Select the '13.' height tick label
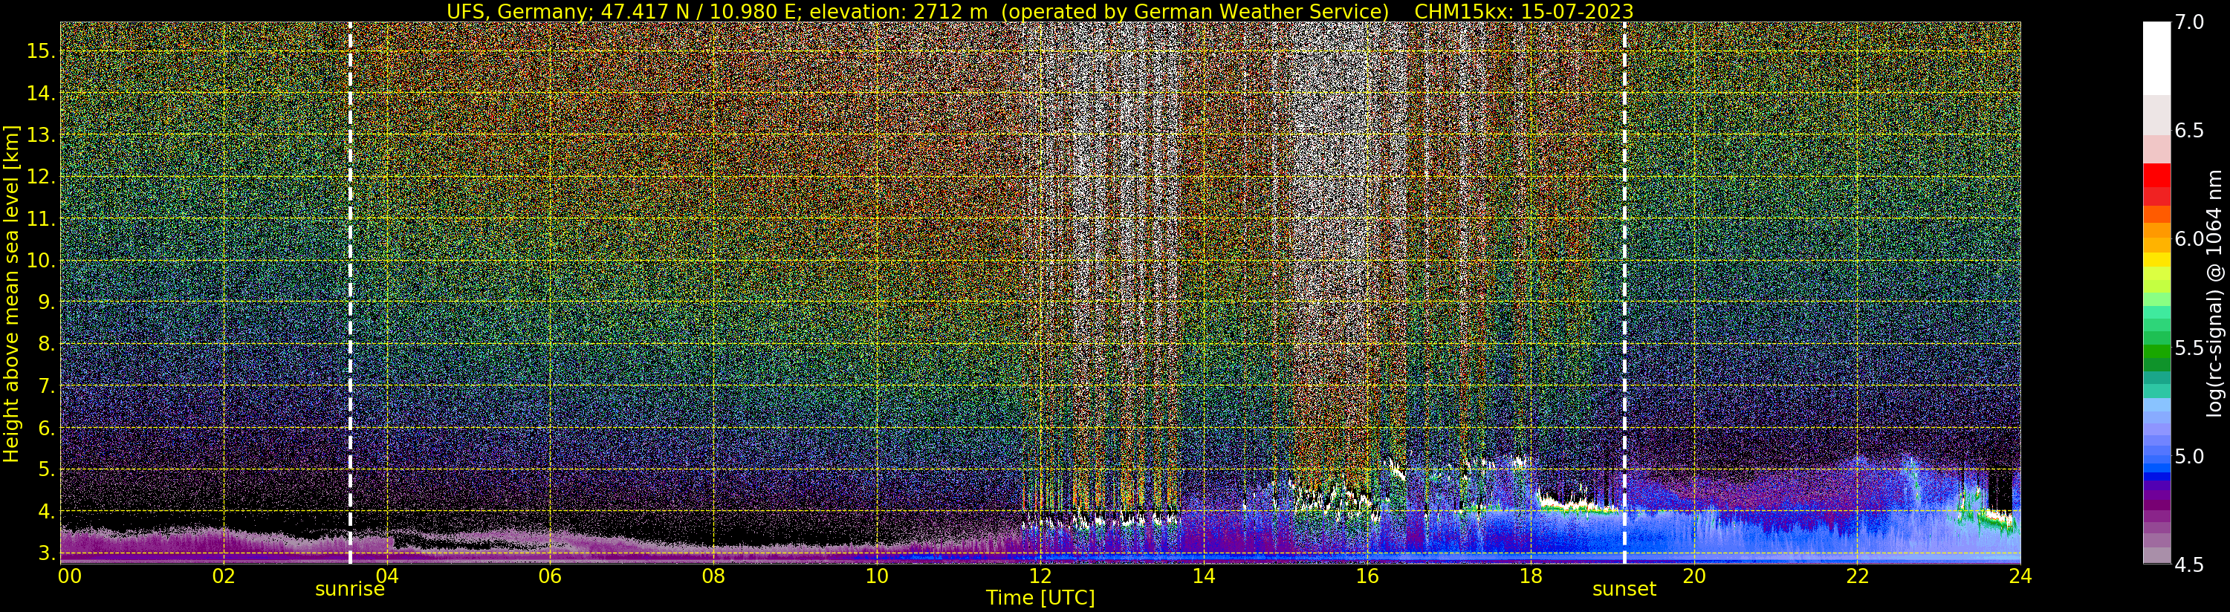 tap(41, 135)
